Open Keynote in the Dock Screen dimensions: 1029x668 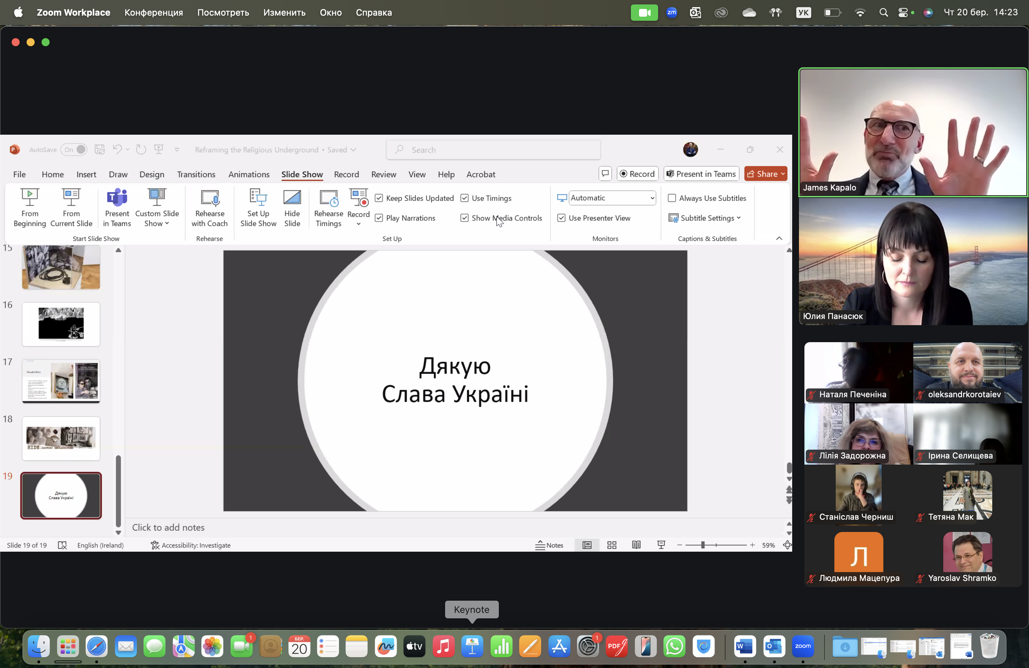(472, 647)
